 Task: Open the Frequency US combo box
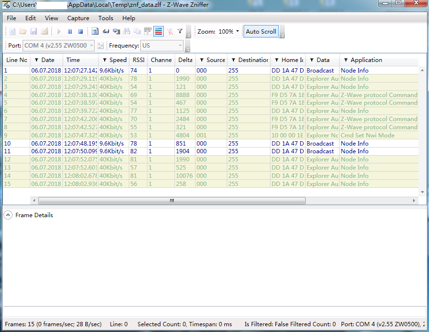162,46
